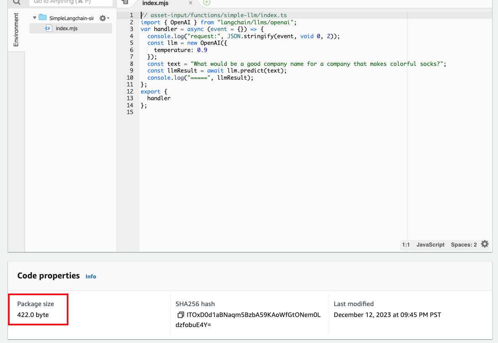The image size is (498, 343).
Task: Focus the Go to Anything search field
Action: click(71, 3)
